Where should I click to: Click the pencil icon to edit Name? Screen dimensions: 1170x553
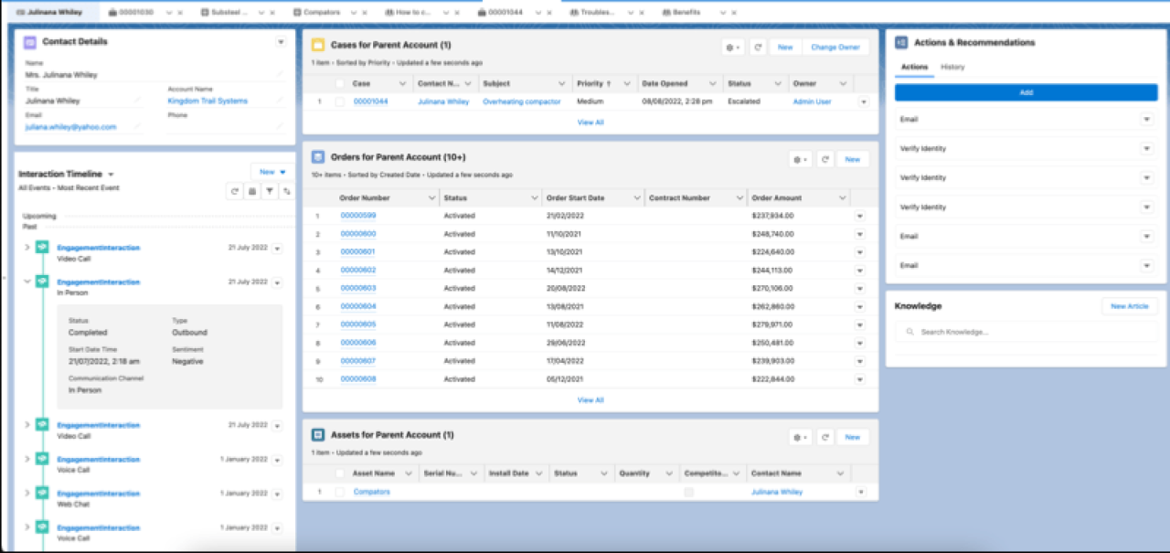pyautogui.click(x=280, y=75)
